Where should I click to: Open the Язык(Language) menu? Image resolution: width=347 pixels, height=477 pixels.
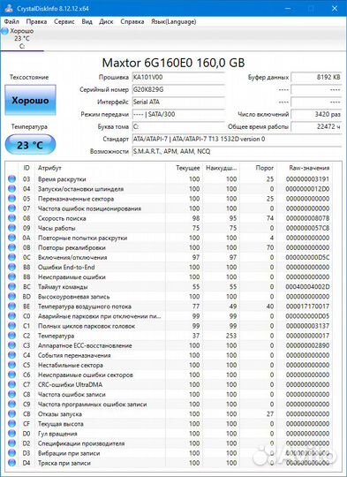tap(174, 21)
